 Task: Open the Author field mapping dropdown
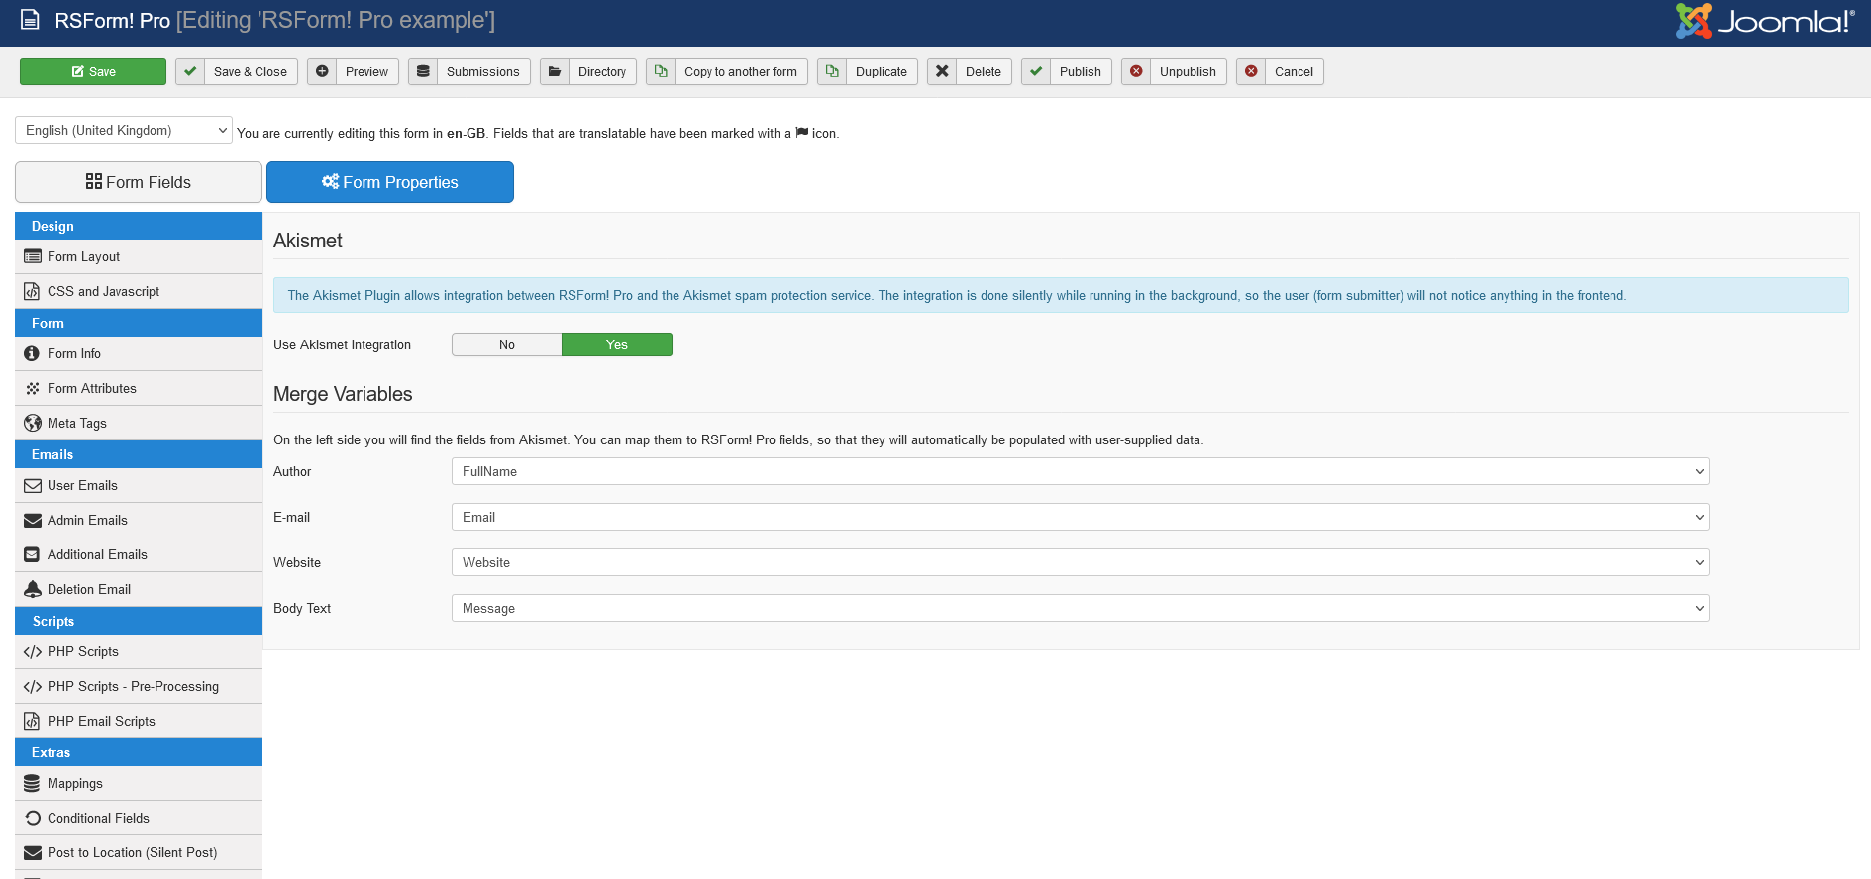tap(1081, 471)
